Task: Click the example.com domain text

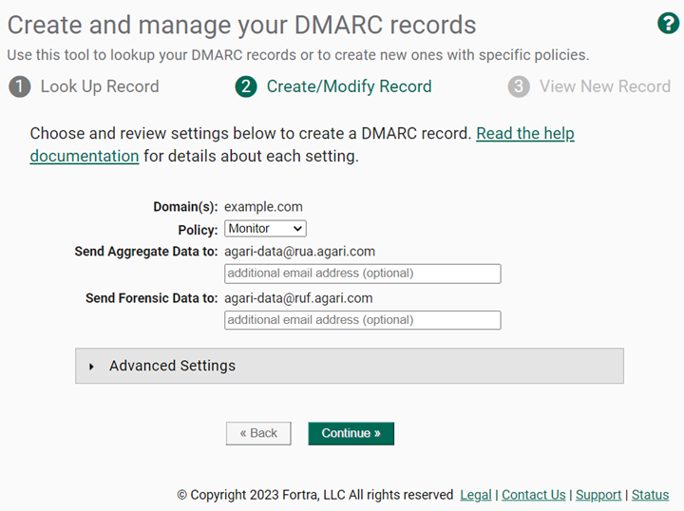Action: pyautogui.click(x=263, y=207)
